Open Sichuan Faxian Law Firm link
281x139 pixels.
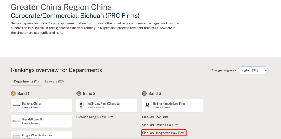160,125
